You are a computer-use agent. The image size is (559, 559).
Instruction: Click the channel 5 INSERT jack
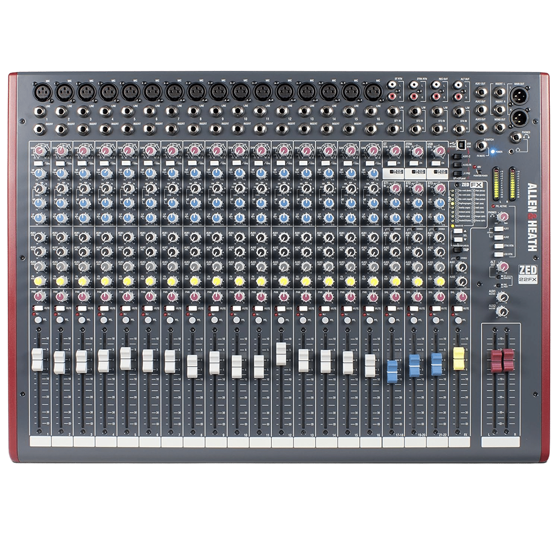point(128,129)
